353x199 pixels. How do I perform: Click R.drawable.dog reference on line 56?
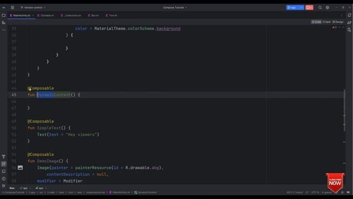coord(142,168)
